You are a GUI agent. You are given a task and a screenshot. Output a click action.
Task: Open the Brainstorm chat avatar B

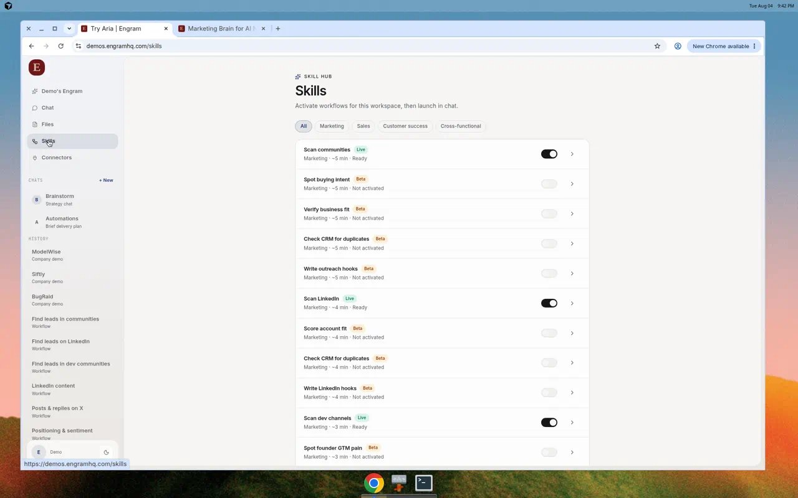pyautogui.click(x=37, y=200)
